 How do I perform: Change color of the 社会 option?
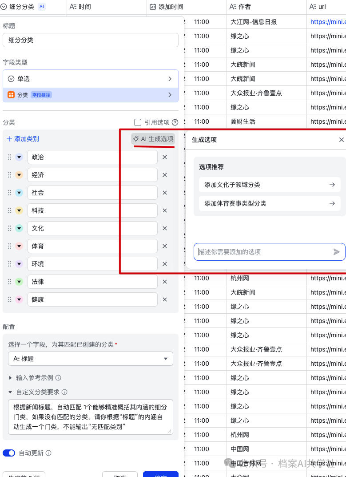click(19, 193)
